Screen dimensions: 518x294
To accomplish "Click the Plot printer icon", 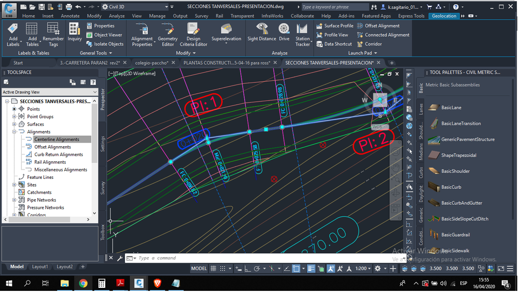I will click(69, 7).
